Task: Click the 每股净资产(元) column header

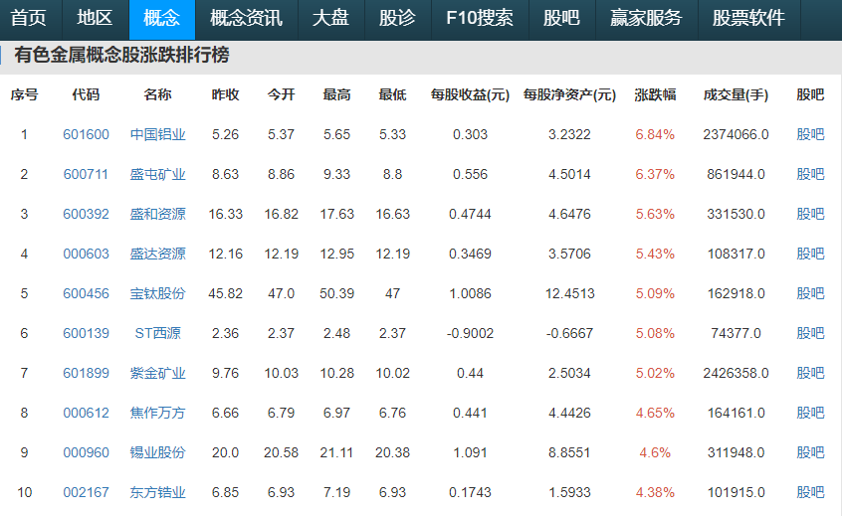Action: tap(569, 94)
